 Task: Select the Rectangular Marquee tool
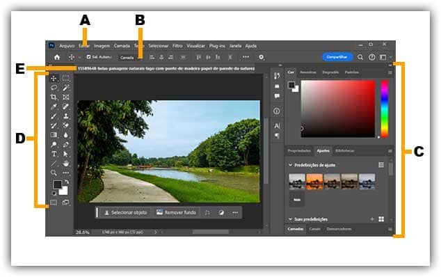click(66, 78)
